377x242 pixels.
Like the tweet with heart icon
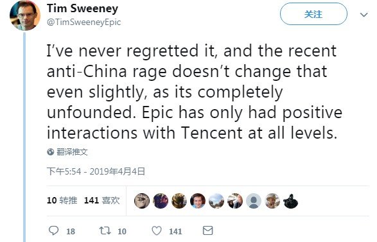coord(157,230)
